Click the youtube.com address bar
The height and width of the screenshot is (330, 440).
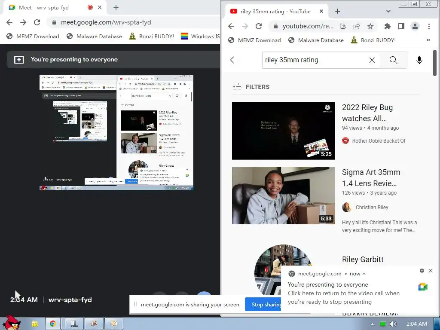tap(308, 26)
